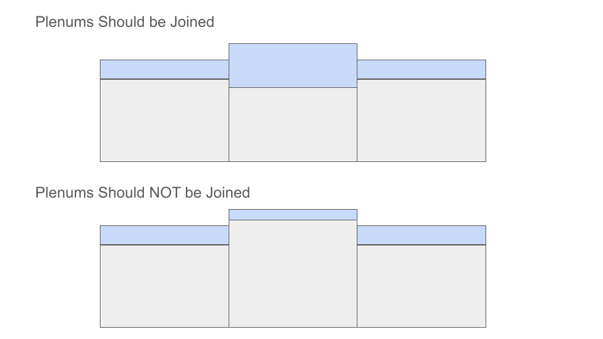Click the "Plenums Should NOT be Joined" heading
Image resolution: width=603 pixels, height=339 pixels.
pos(143,193)
